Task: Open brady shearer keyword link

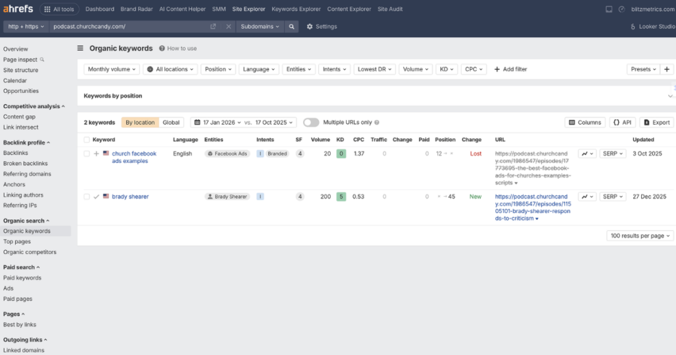Action: 130,197
